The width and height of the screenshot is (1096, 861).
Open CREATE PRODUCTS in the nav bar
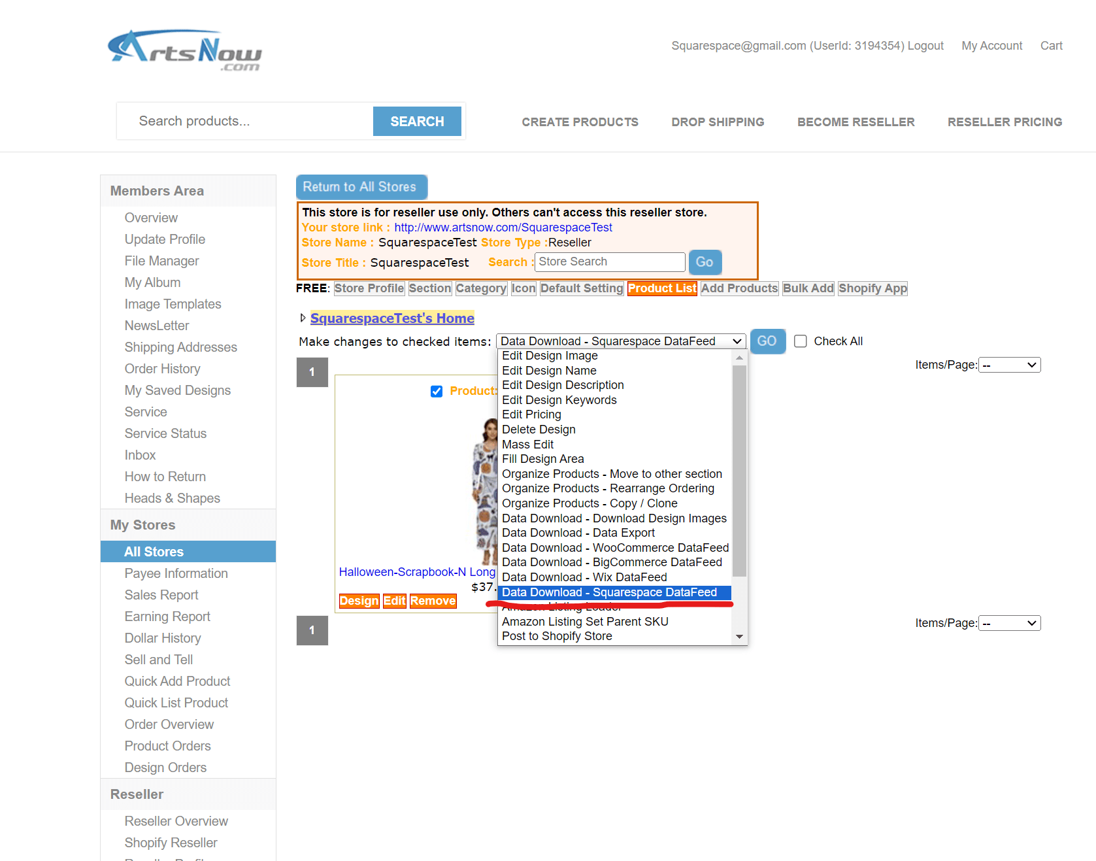(580, 122)
